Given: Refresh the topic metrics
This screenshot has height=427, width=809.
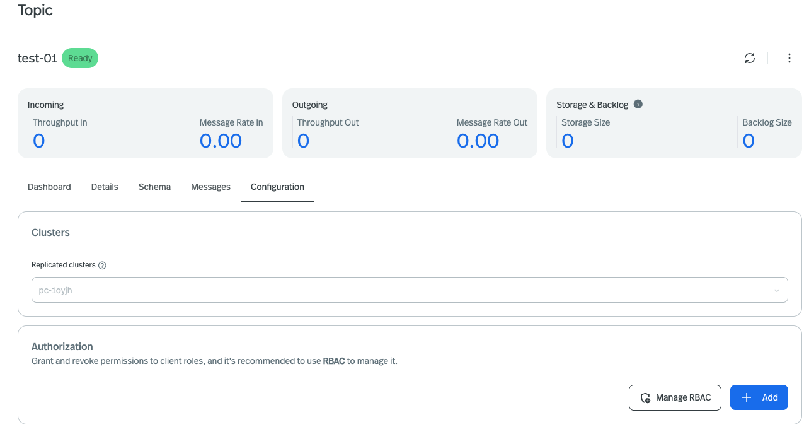Looking at the screenshot, I should (750, 57).
